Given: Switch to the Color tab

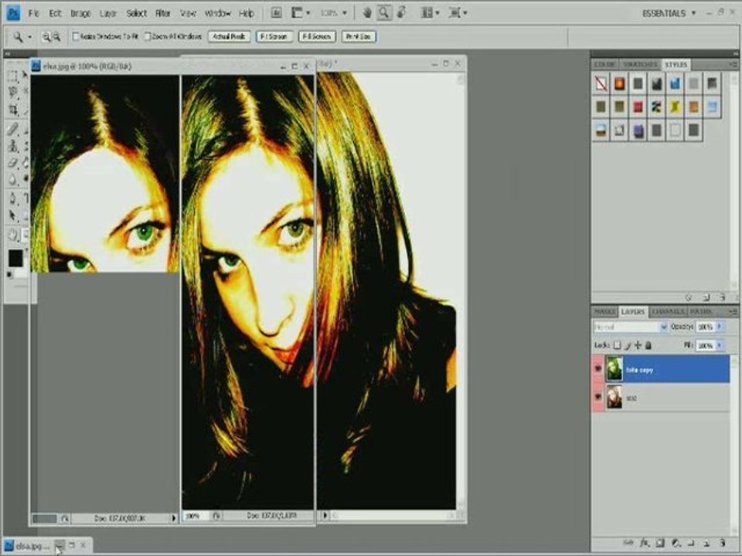Looking at the screenshot, I should click(604, 64).
